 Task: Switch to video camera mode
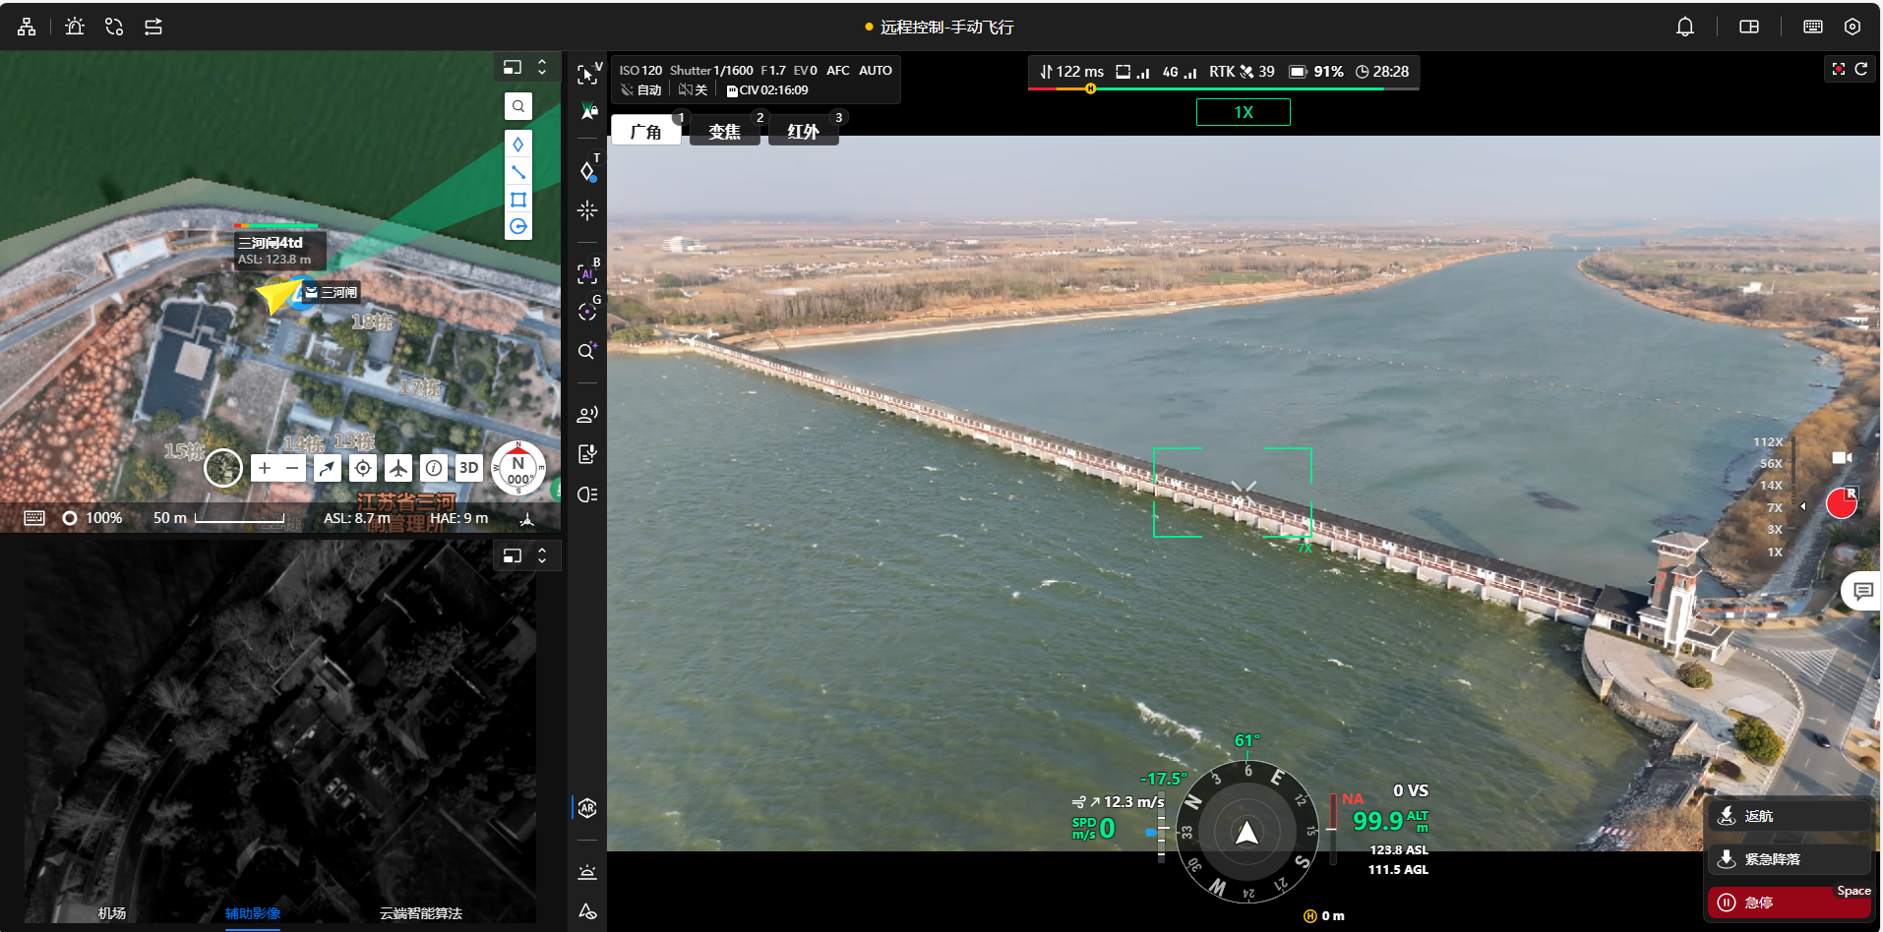tap(1842, 458)
